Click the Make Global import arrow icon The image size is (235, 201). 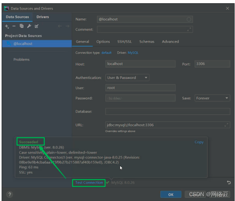tap(37, 26)
